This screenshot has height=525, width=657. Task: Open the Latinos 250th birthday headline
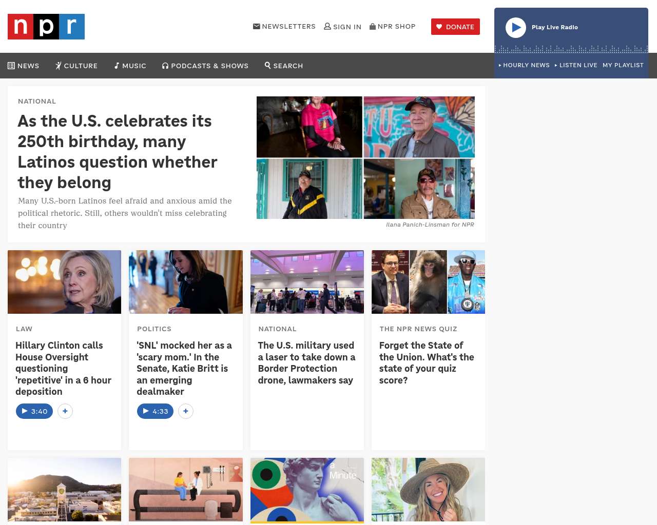tap(118, 152)
